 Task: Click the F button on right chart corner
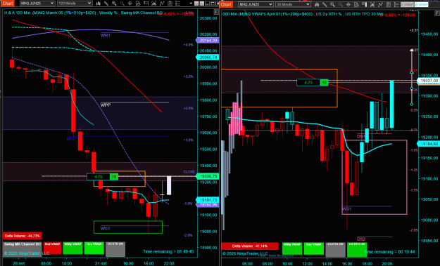[x=437, y=13]
